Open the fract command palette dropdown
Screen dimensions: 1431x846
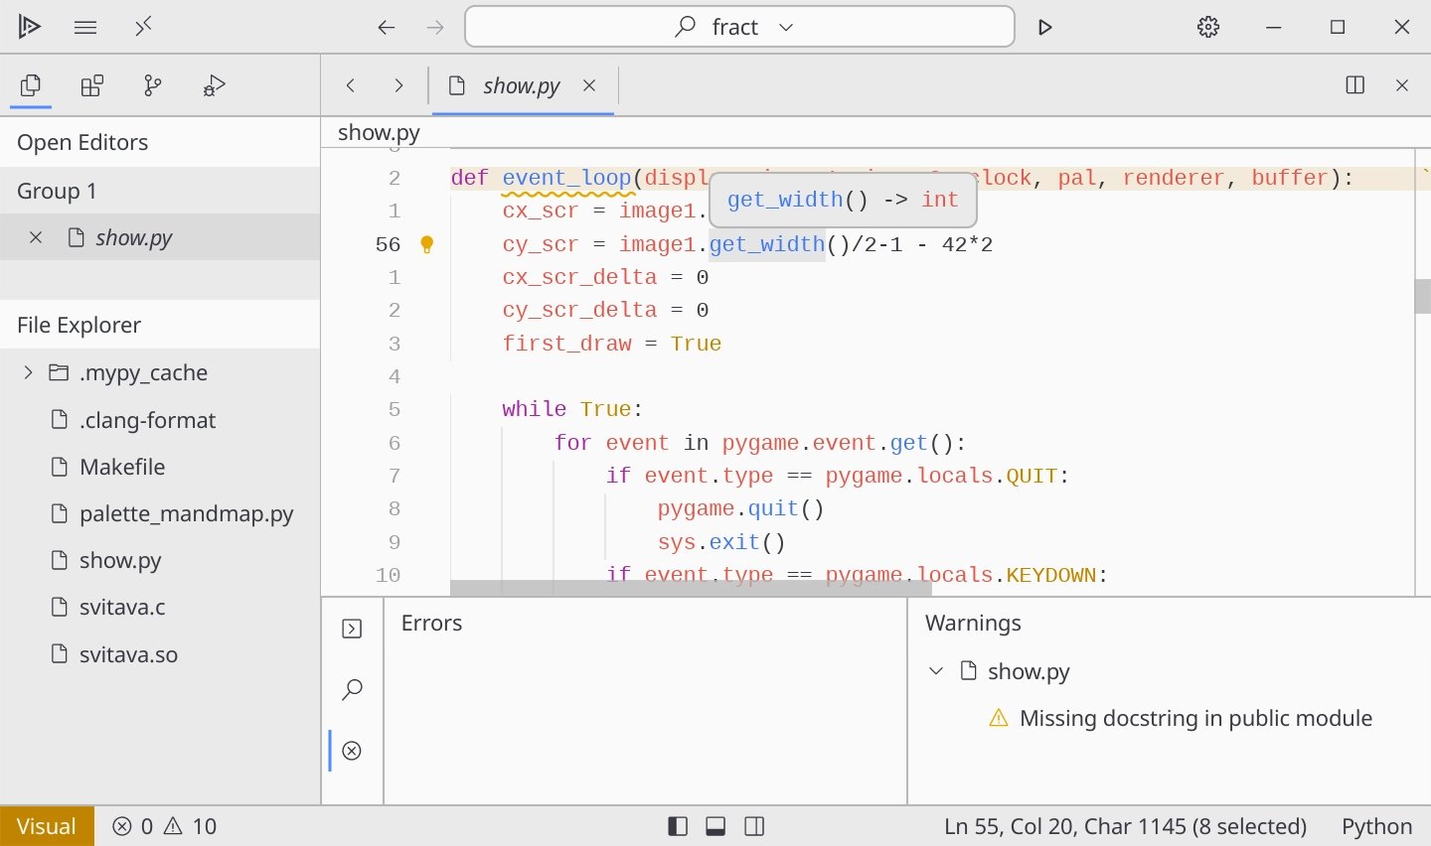[x=738, y=27]
